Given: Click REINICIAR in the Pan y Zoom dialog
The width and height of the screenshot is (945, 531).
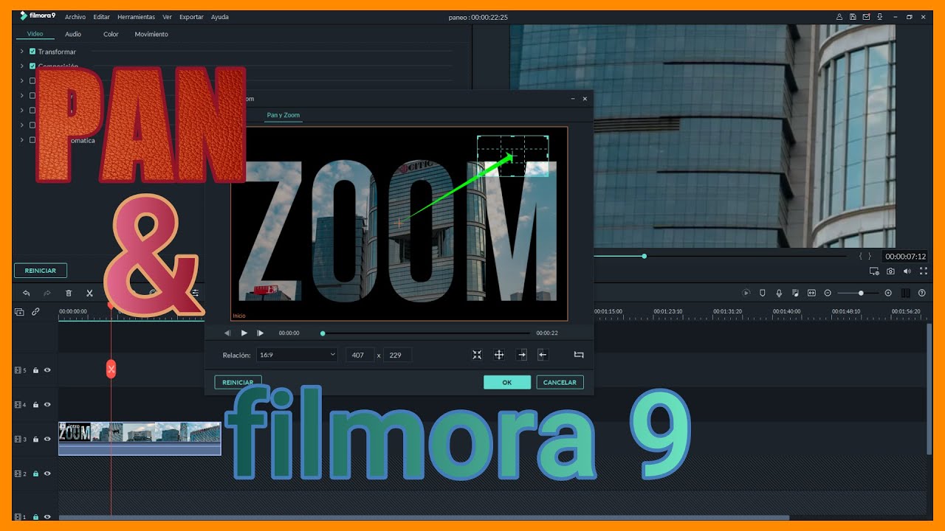Looking at the screenshot, I should click(238, 382).
